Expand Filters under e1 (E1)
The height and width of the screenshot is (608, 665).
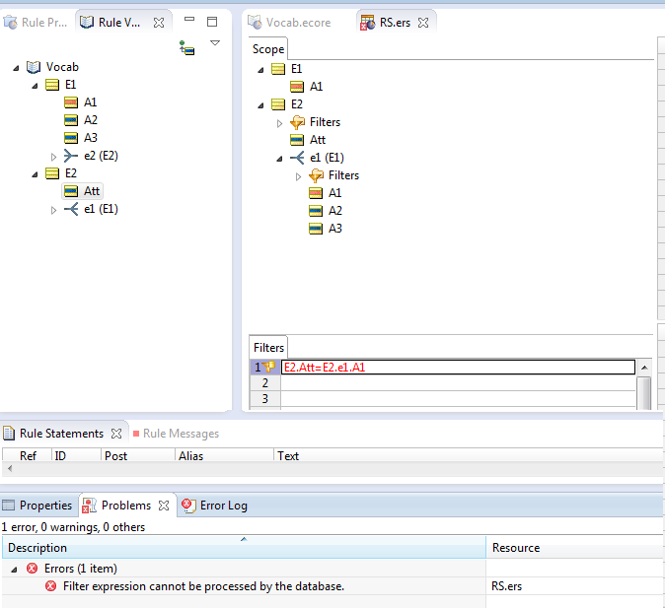coord(298,176)
